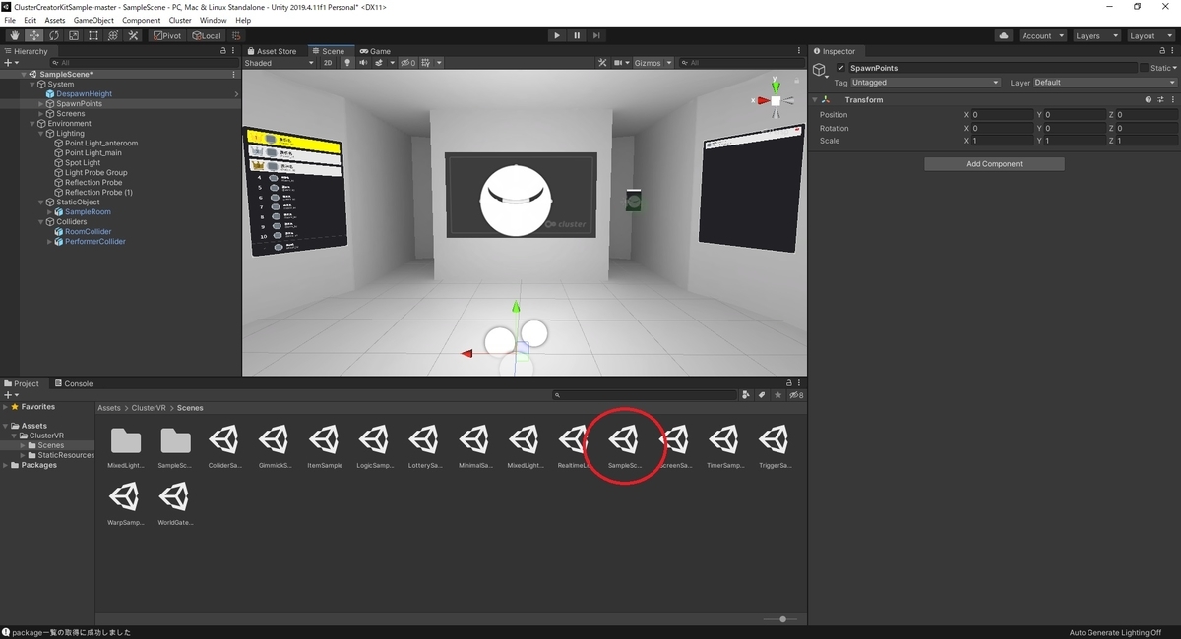Screen dimensions: 1181x639
Task: Switch to the Game tab
Action: pos(375,51)
